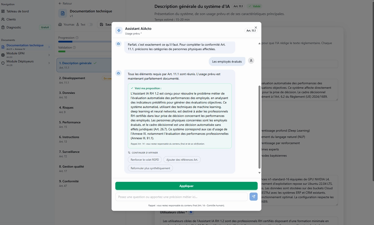Click the paper plane send icon
Screen dimensions: 374x225
pyautogui.click(x=253, y=196)
